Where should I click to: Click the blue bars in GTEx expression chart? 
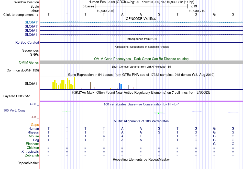pos(120,86)
